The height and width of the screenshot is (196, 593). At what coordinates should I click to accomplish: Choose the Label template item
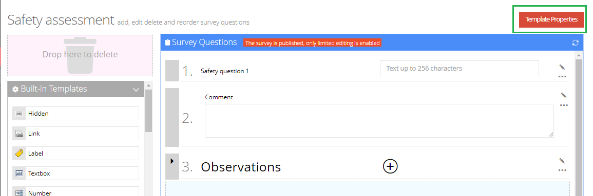point(75,154)
